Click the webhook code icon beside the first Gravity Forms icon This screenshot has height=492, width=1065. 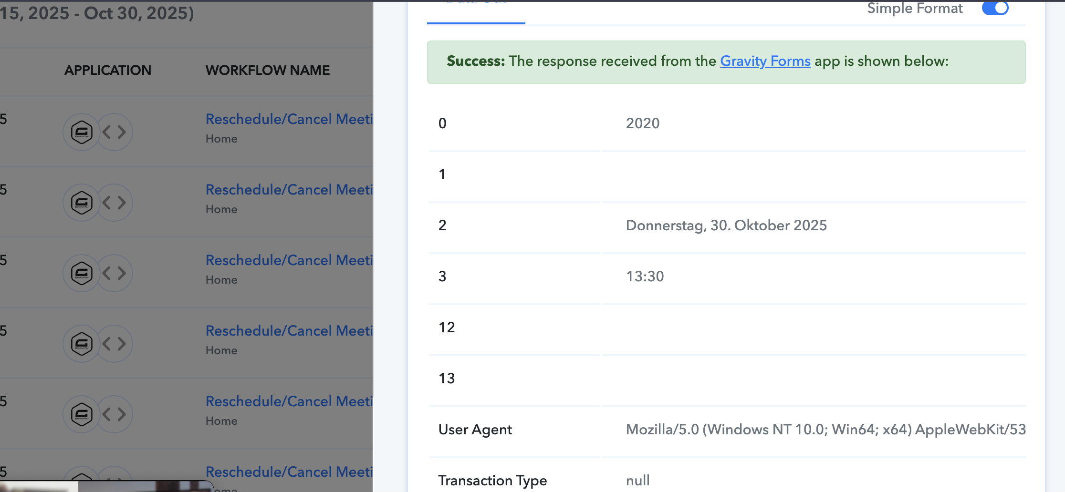115,132
